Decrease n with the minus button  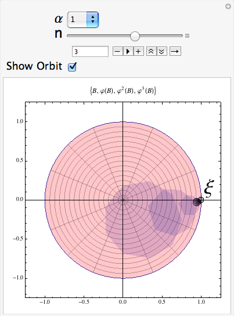(117, 51)
